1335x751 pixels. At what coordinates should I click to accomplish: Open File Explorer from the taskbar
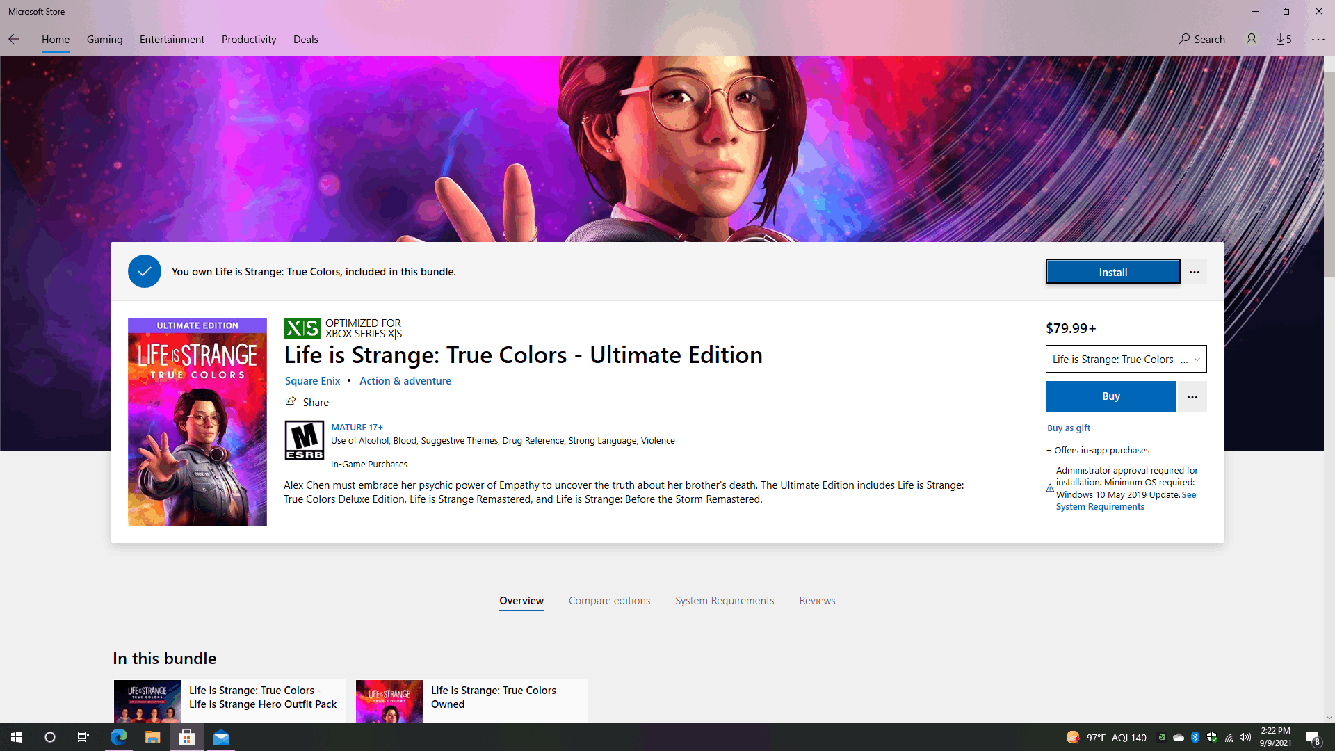point(153,737)
